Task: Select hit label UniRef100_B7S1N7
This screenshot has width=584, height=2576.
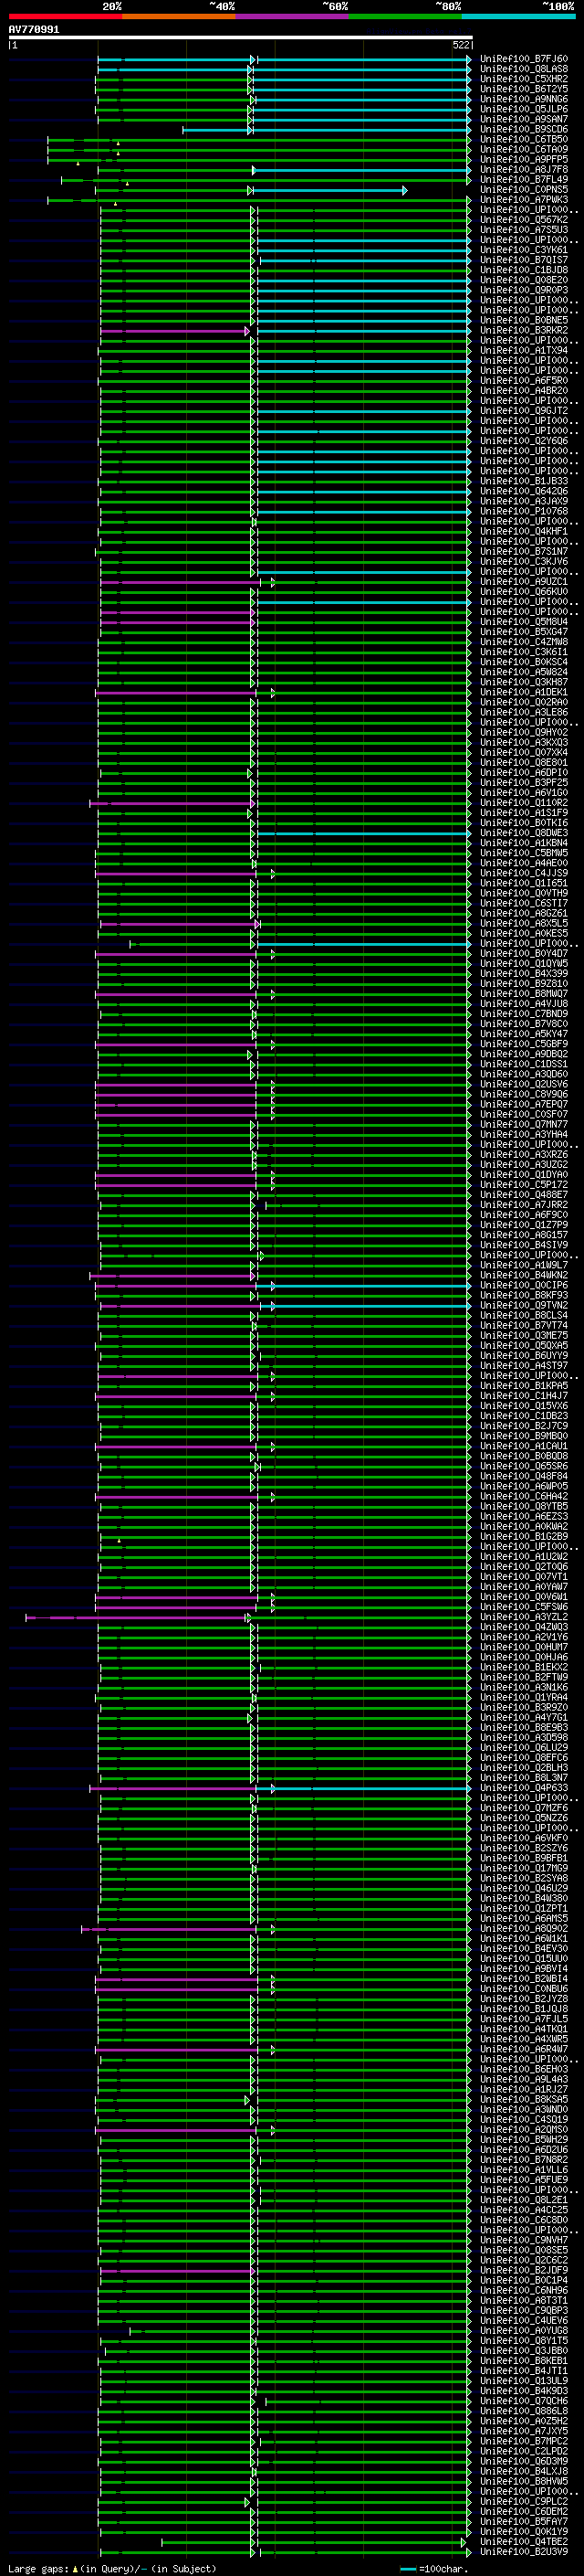Action: click(524, 551)
